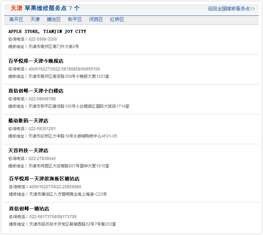Click address 天津市南开区南门外大街2号

54,46
